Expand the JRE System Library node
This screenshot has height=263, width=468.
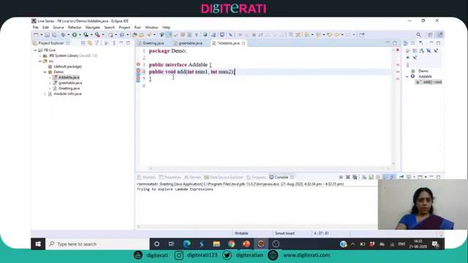click(x=40, y=56)
